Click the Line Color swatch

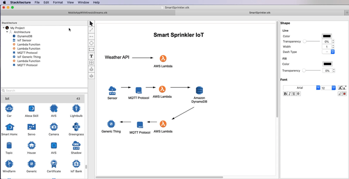[327, 36]
